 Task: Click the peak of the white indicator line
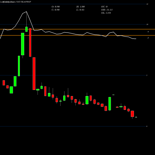[26, 11]
